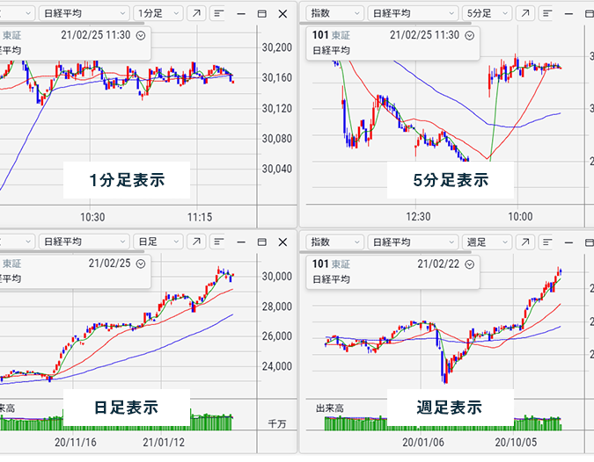594x462 pixels.
Task: Open the 週足 timeframe dropdown
Action: 487,242
